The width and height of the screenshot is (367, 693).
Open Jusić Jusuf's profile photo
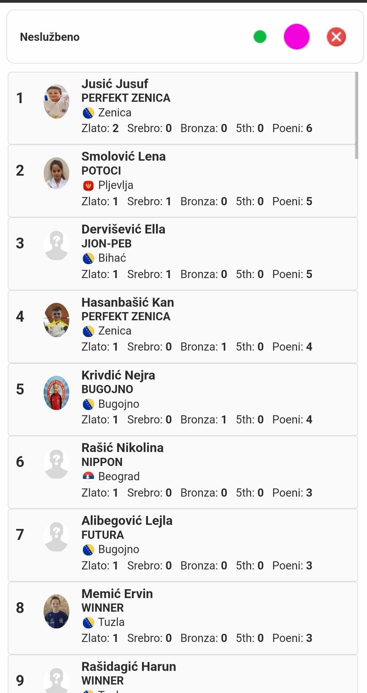[x=56, y=101]
